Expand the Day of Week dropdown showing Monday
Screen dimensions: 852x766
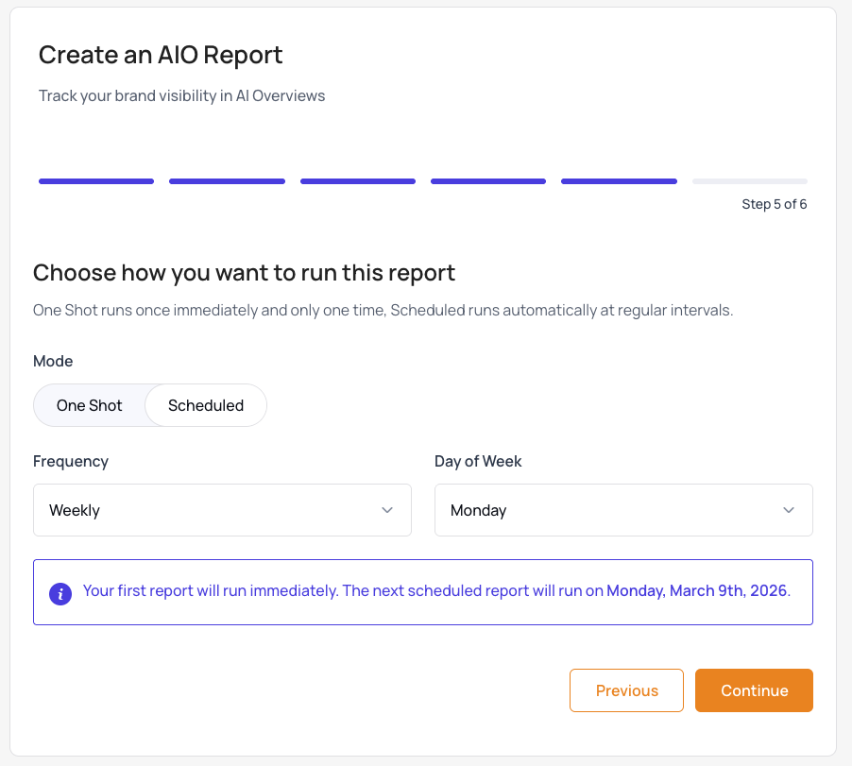(622, 510)
